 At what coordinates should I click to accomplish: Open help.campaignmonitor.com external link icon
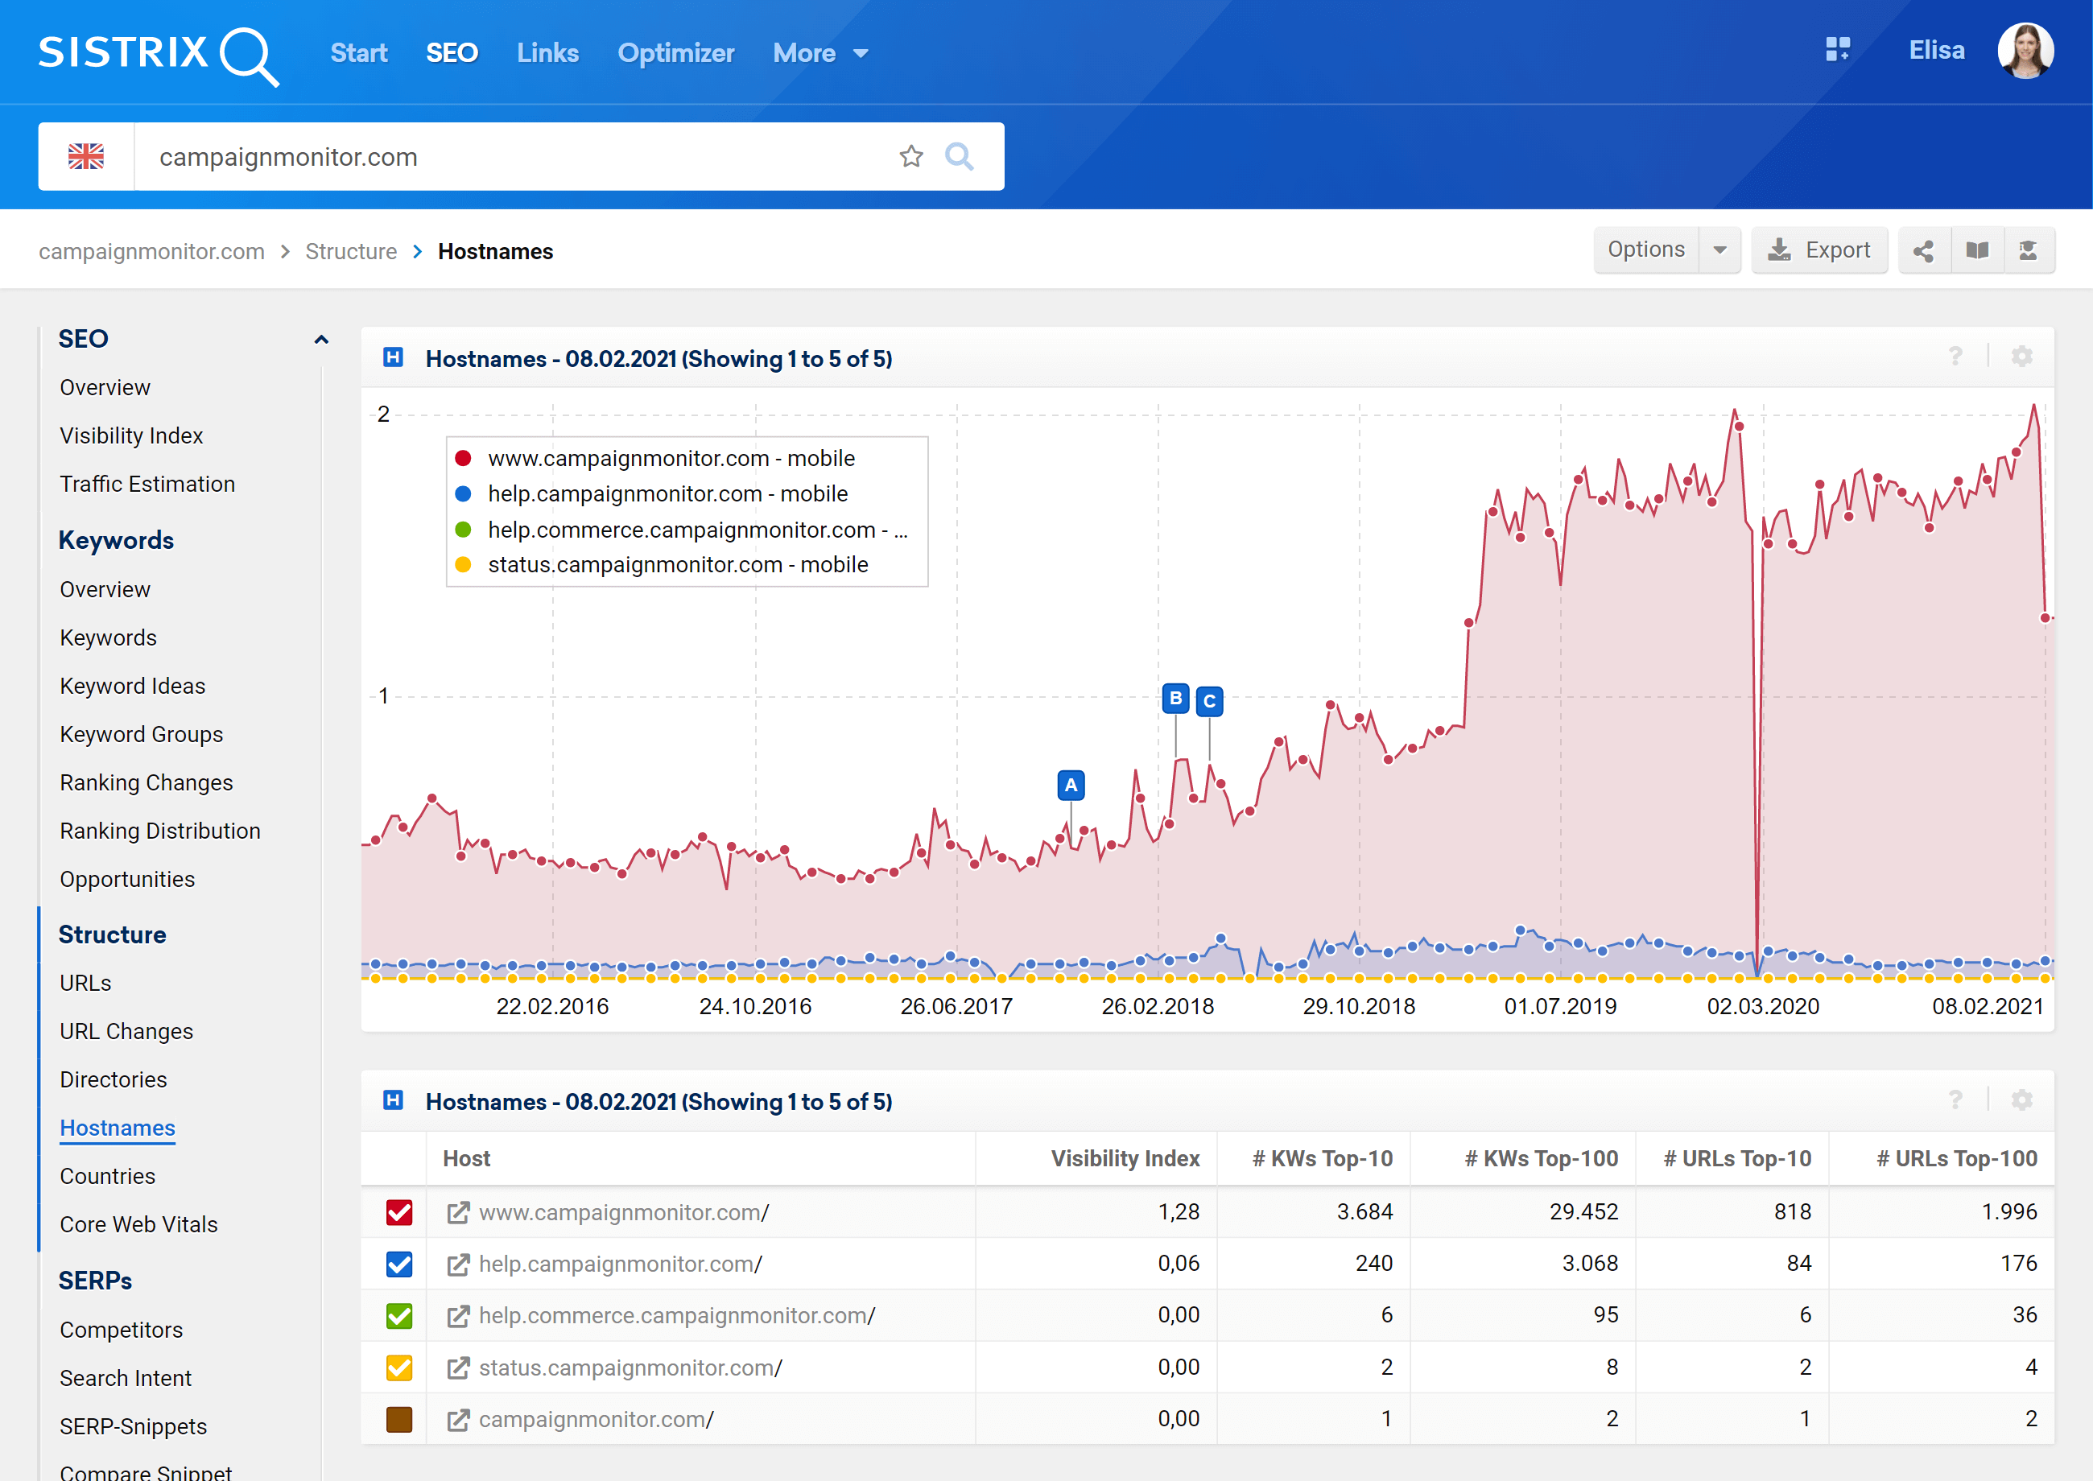point(458,1264)
